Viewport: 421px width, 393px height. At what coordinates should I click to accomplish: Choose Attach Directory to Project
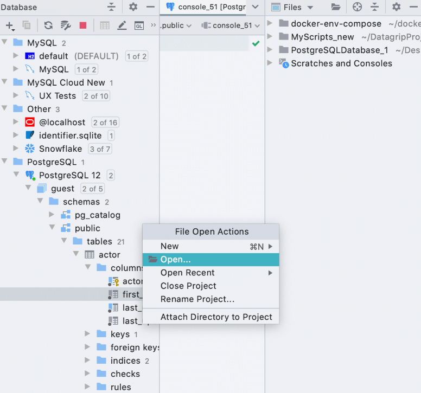[210, 317]
